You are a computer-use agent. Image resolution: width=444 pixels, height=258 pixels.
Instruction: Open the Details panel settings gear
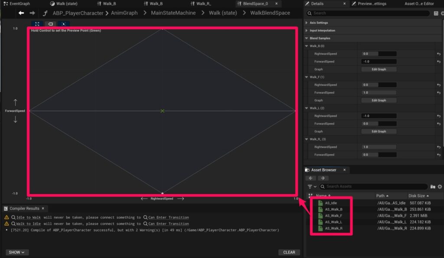[x=441, y=13]
